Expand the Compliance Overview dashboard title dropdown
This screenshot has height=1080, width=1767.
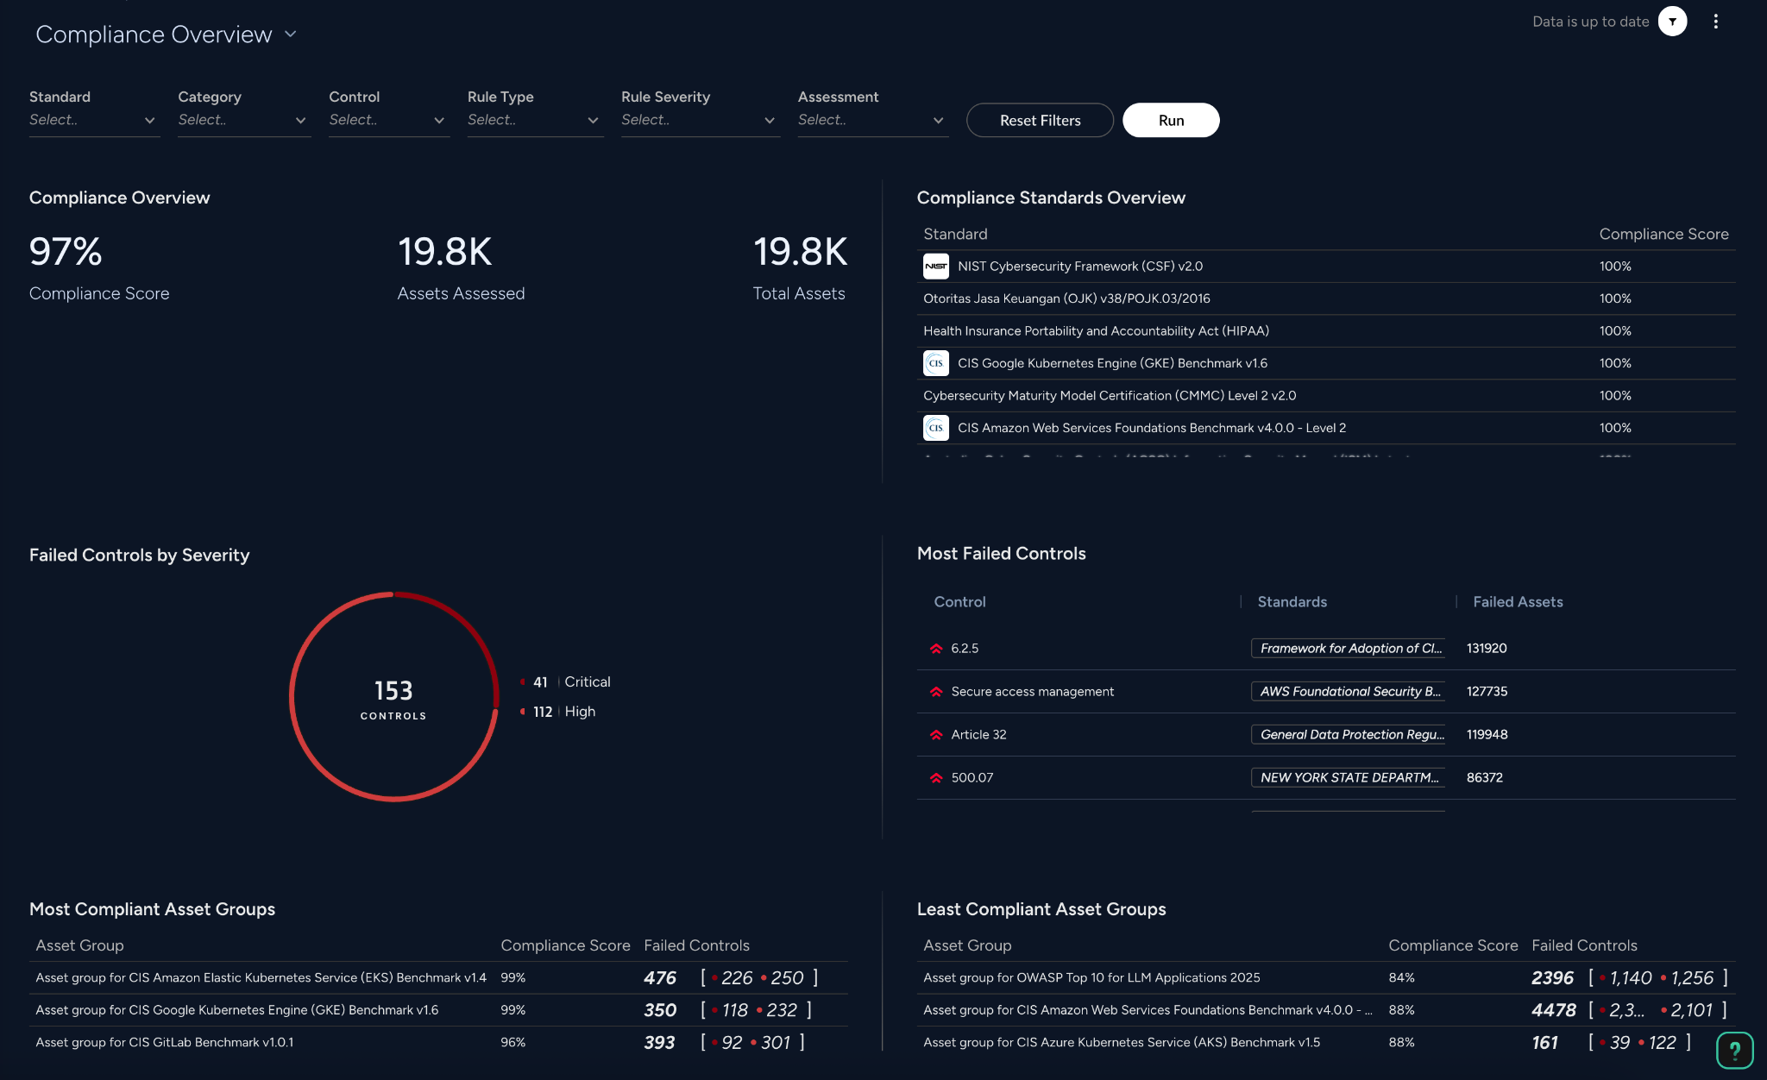coord(291,35)
